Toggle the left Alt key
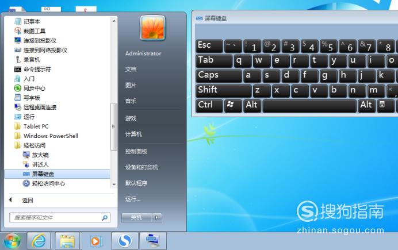 pos(252,106)
